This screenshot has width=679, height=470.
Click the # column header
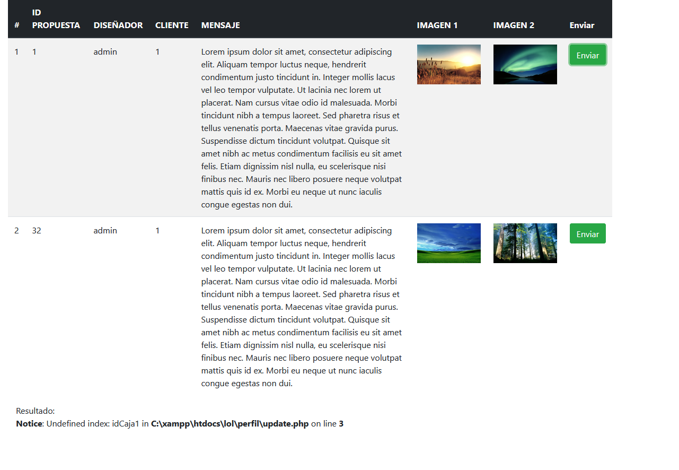click(x=17, y=25)
